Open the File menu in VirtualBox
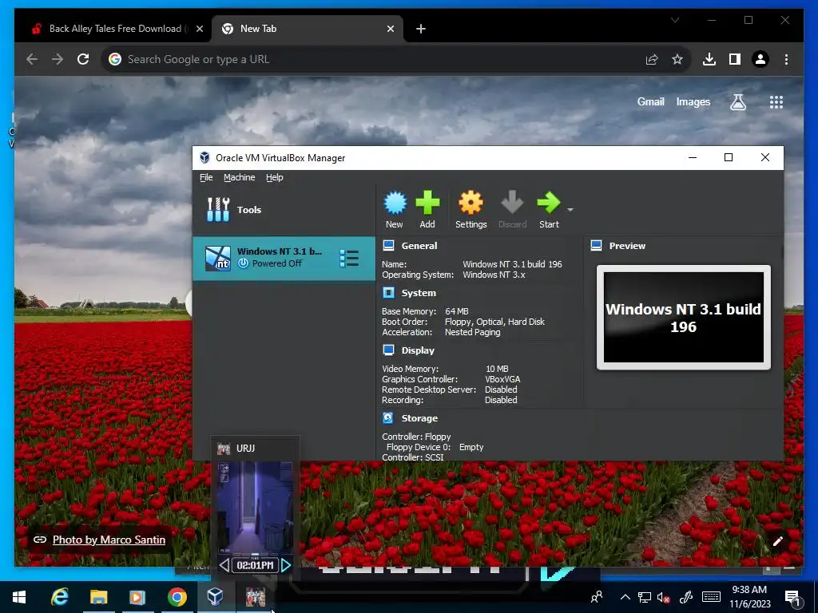 [x=206, y=177]
